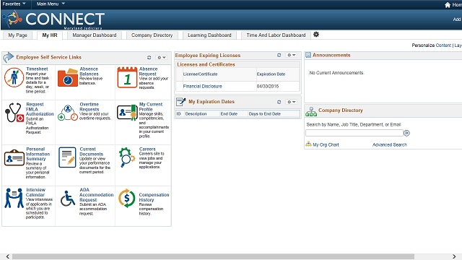Click the My Org Chart link

pyautogui.click(x=326, y=144)
